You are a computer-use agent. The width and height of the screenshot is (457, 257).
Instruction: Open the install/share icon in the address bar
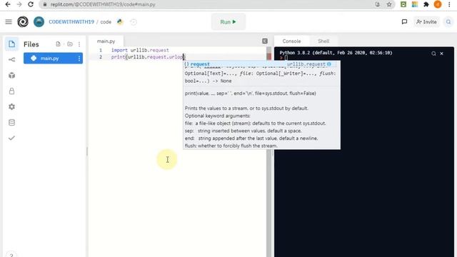378,4
